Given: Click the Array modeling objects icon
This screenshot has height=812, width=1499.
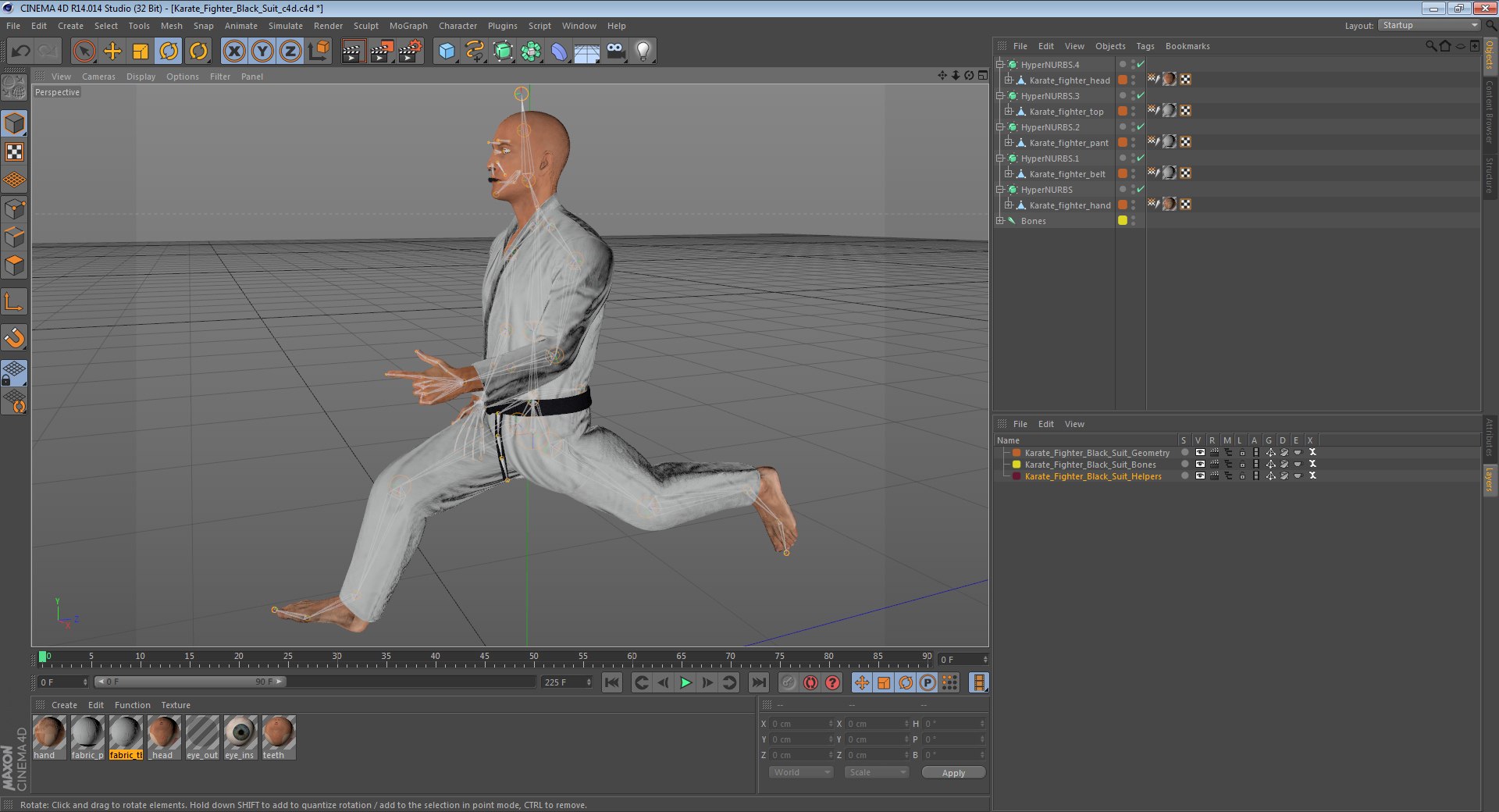Looking at the screenshot, I should (532, 52).
